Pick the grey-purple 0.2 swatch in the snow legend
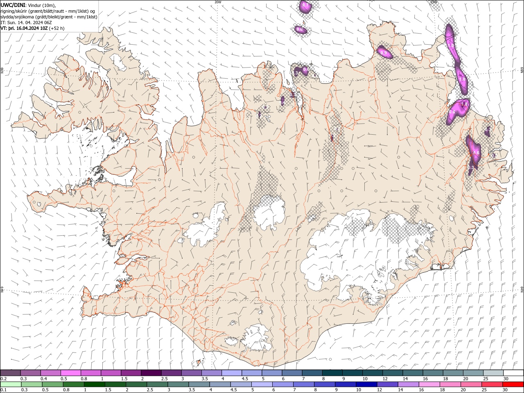Viewport: 524px width, 393px height. click(11, 373)
